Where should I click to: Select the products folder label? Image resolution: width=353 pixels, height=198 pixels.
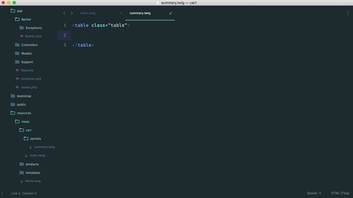click(32, 164)
